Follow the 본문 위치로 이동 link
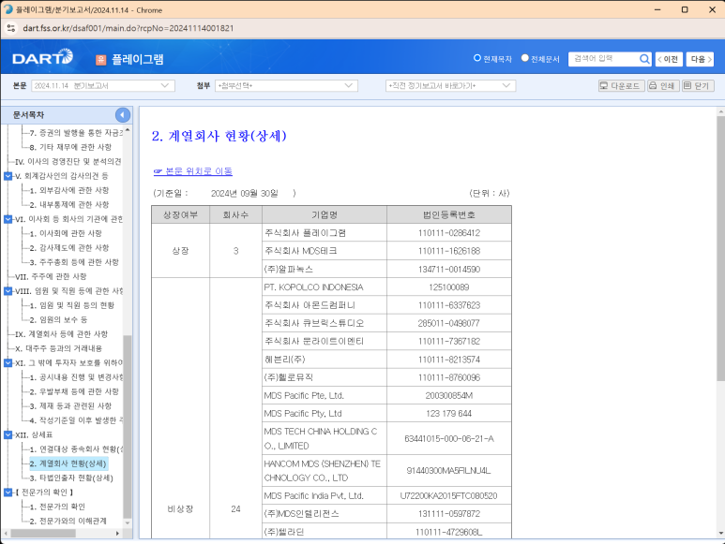Image resolution: width=725 pixels, height=544 pixels. (x=193, y=171)
